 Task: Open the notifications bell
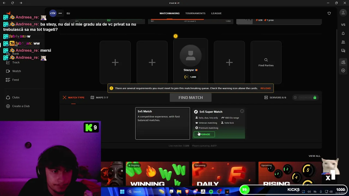(x=343, y=33)
